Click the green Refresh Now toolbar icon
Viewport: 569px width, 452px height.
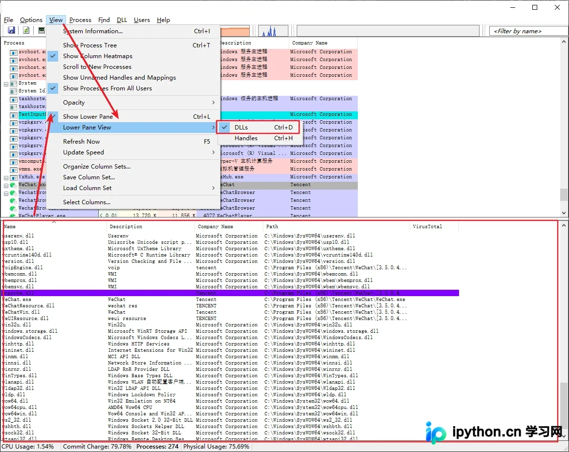(x=26, y=30)
